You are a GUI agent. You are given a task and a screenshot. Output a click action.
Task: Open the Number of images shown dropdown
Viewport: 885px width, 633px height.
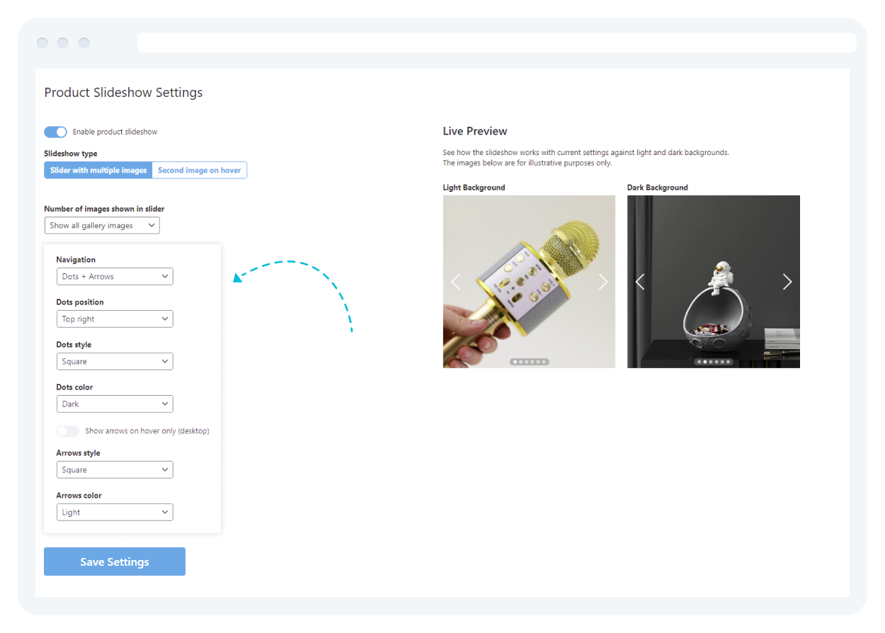102,226
